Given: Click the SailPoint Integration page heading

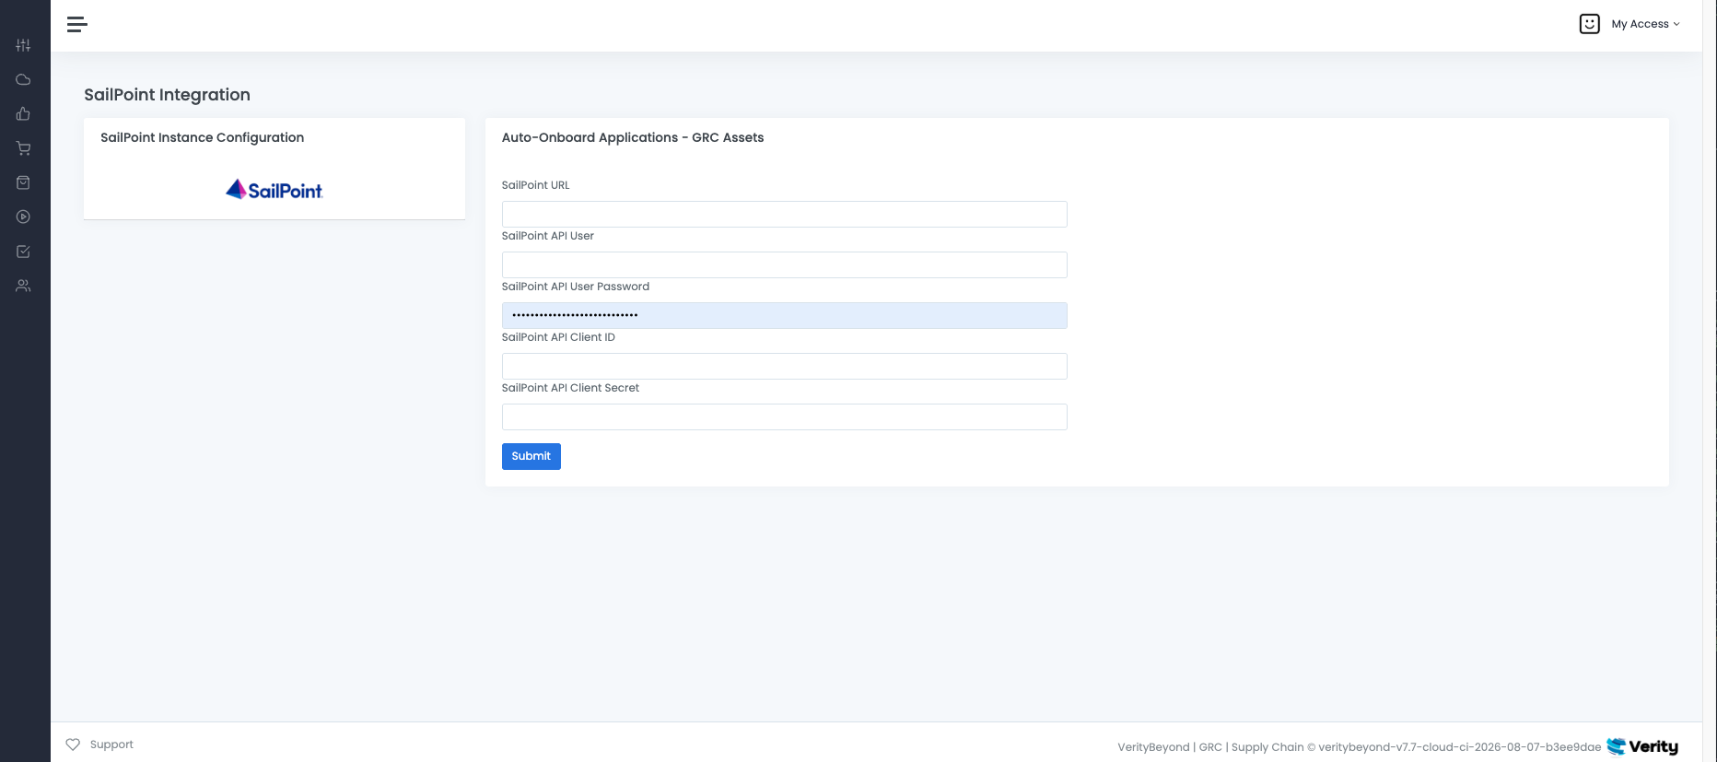Looking at the screenshot, I should click(x=167, y=95).
